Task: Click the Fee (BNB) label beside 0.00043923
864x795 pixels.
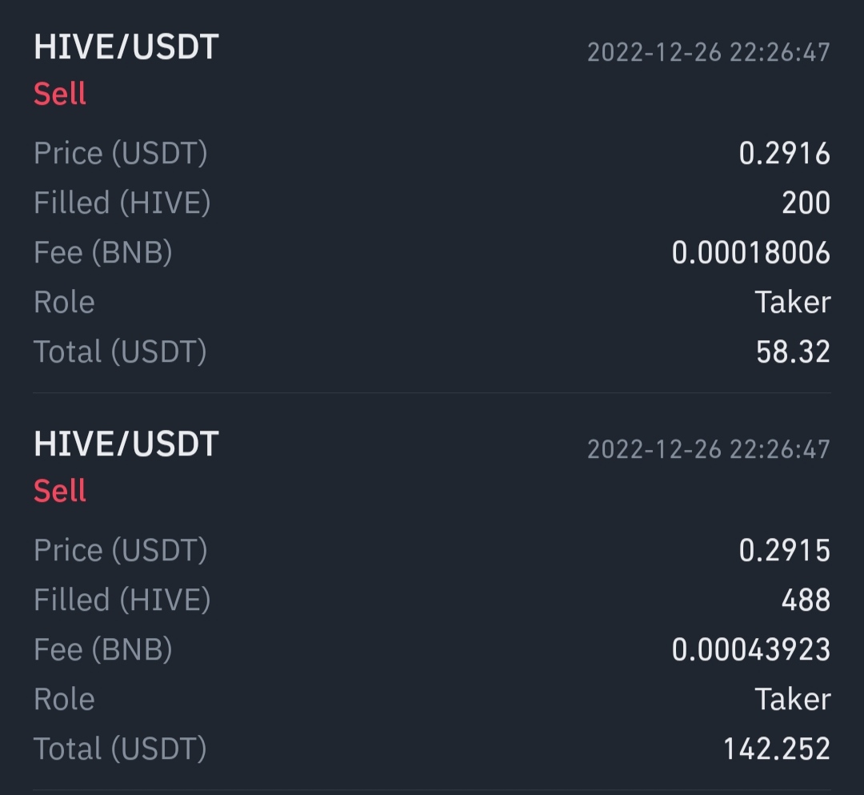Action: [x=102, y=649]
